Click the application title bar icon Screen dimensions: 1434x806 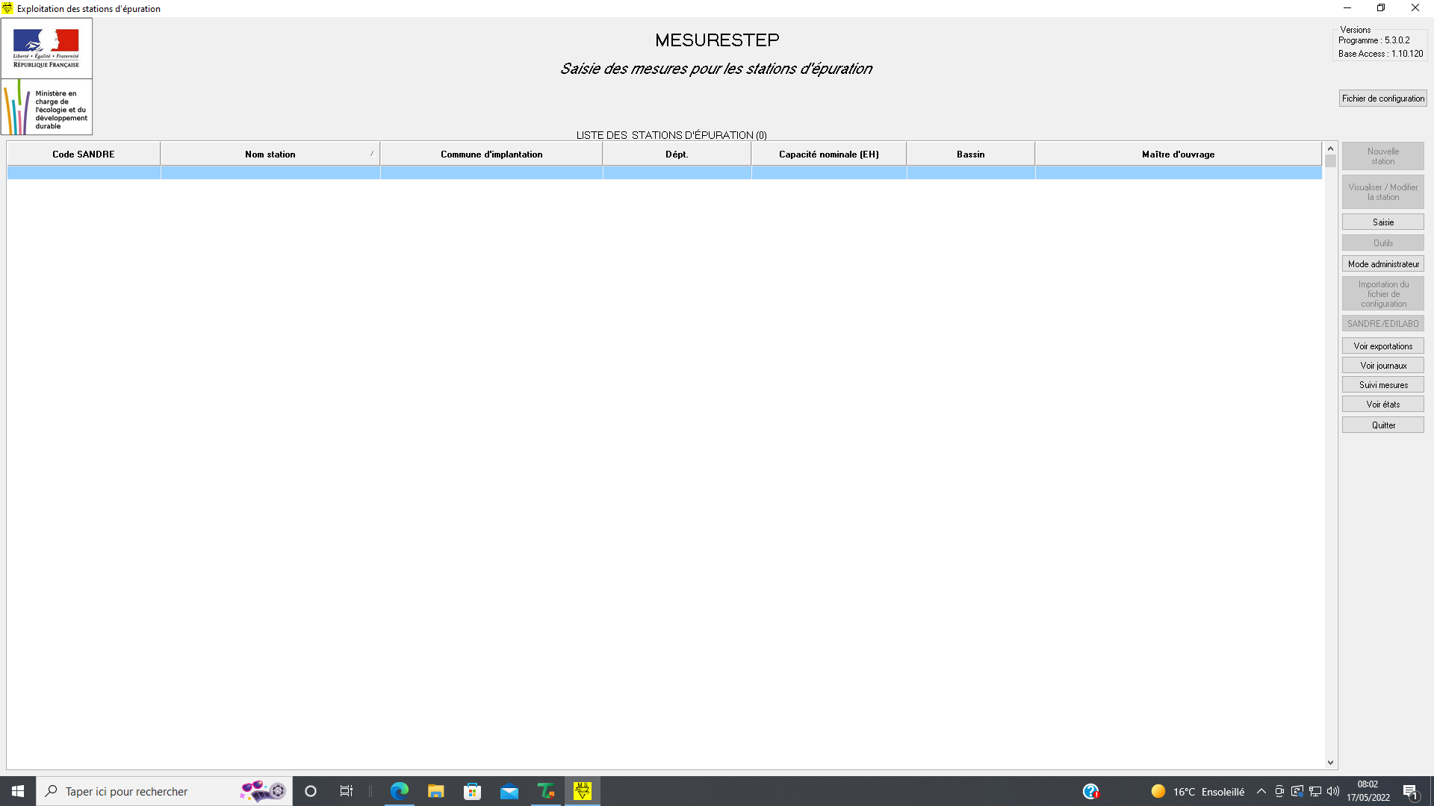pyautogui.click(x=7, y=8)
